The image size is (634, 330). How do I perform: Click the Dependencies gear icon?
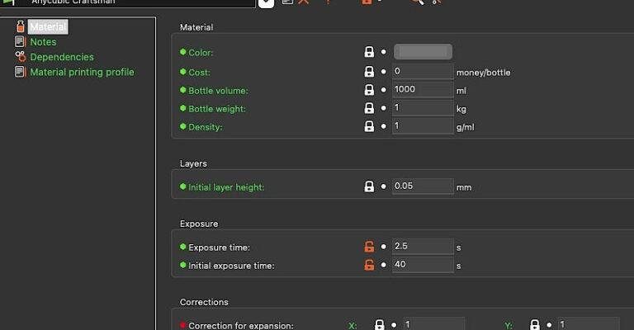(20, 57)
